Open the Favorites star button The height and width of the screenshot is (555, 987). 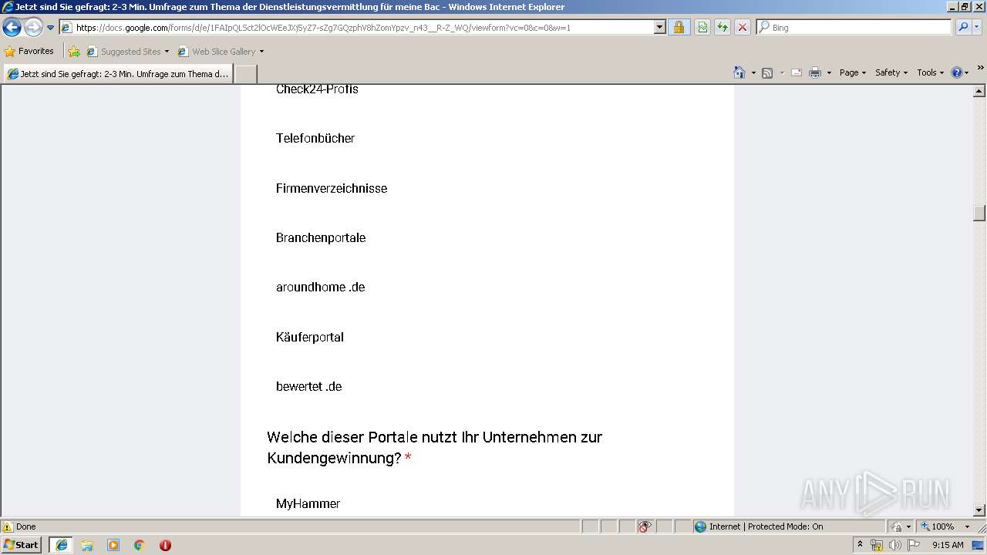[x=29, y=51]
